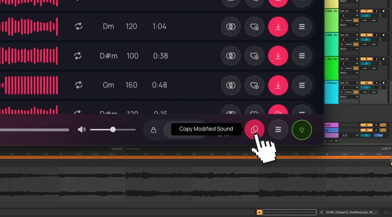
Task: Add the Gm 160 sample to favorites
Action: coord(254,85)
